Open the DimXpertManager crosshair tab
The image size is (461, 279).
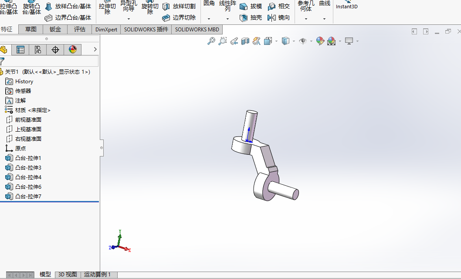pyautogui.click(x=55, y=49)
